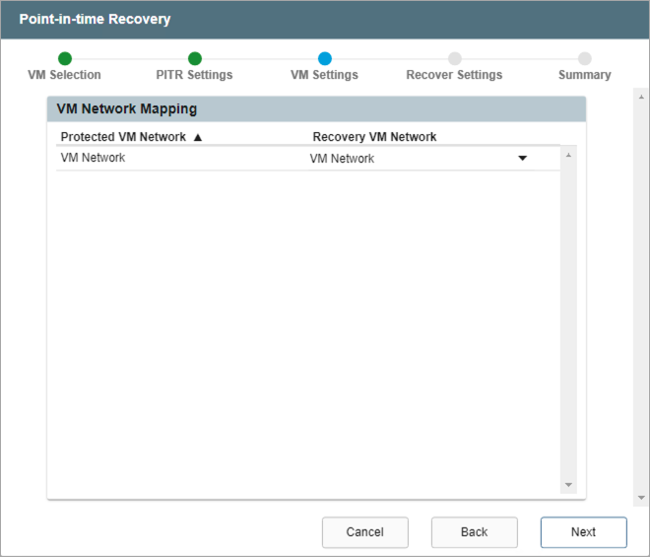
Task: Go to the PITR Settings step label
Action: (194, 75)
